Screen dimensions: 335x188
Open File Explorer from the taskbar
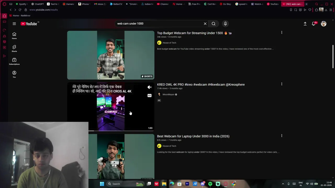pos(164,184)
